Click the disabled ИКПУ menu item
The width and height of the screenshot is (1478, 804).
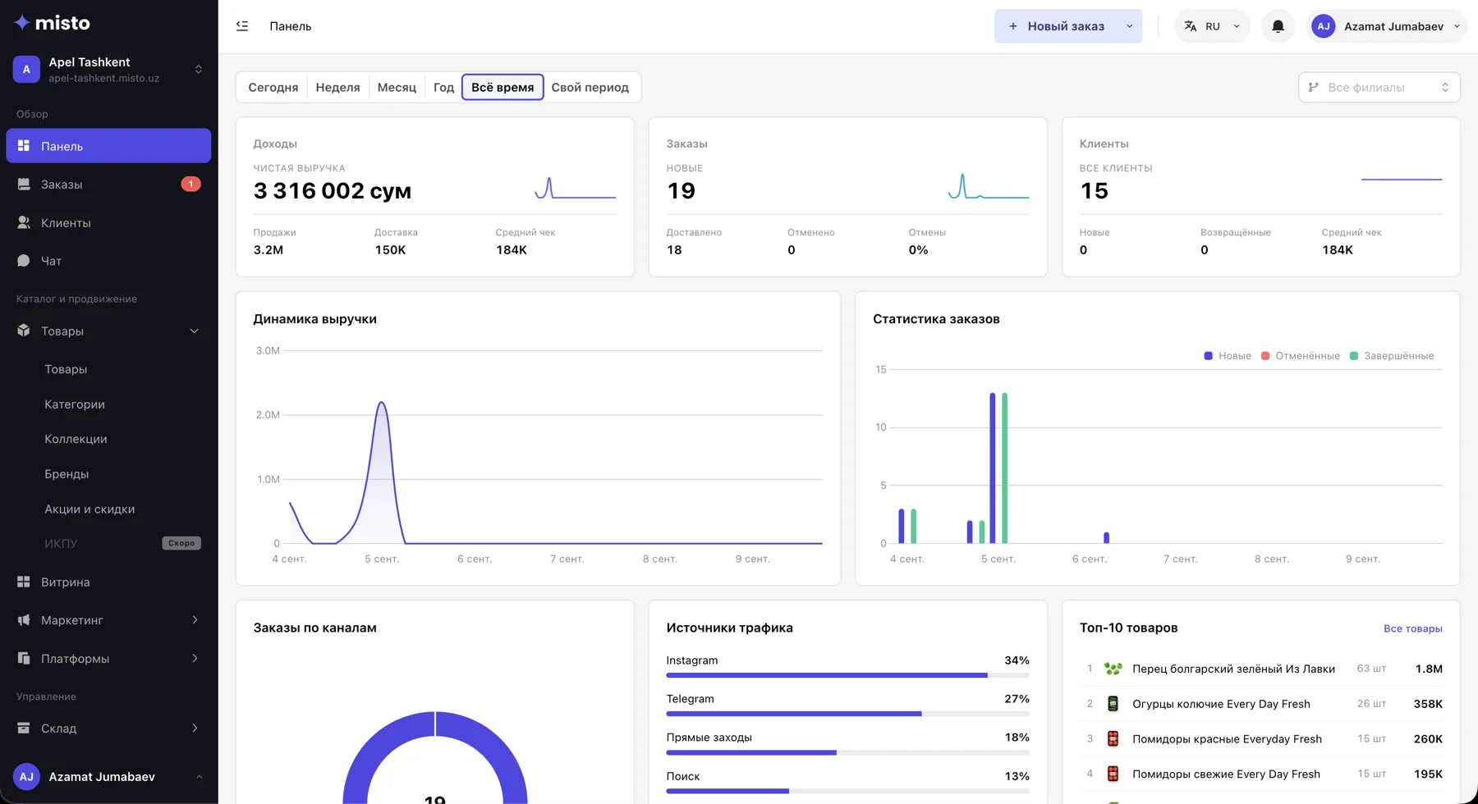(61, 544)
